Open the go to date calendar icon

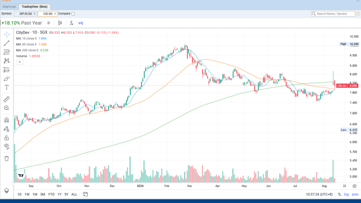85,194
